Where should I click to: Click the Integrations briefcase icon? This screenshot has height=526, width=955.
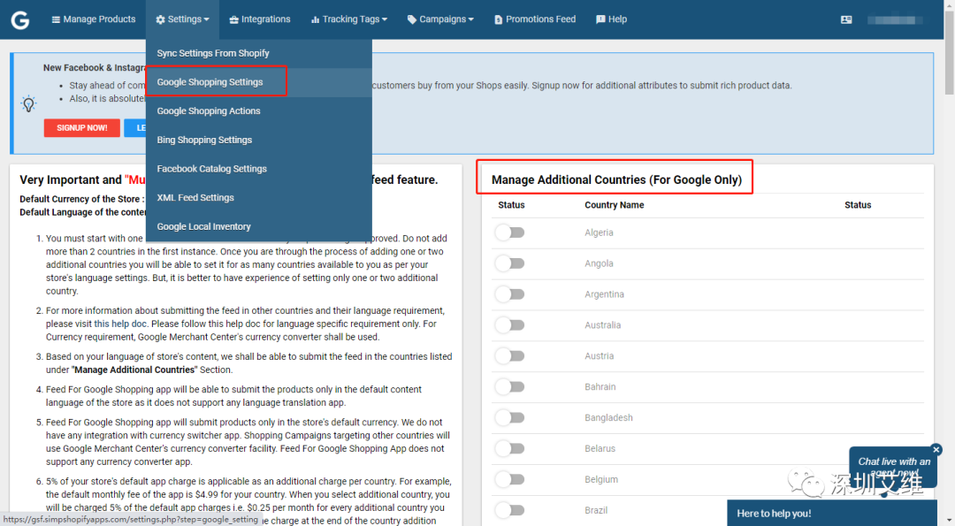click(233, 20)
